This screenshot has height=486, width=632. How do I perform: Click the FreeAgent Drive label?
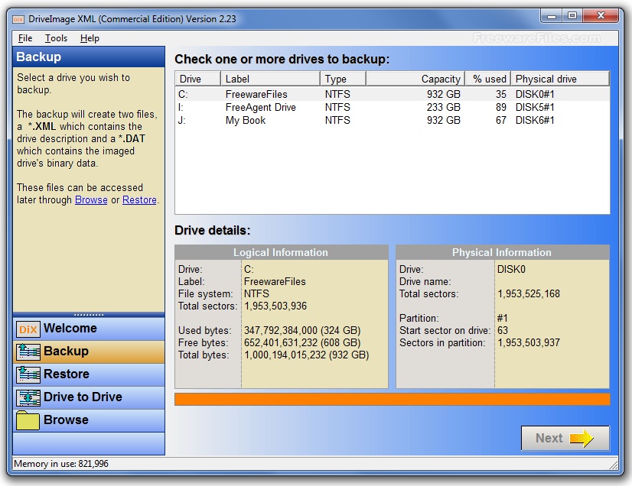pos(261,108)
